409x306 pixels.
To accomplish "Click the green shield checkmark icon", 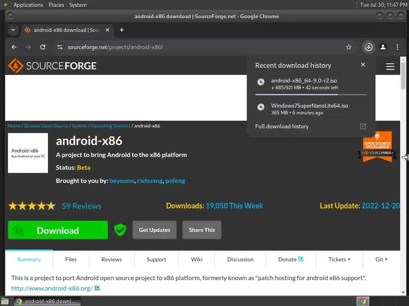I will click(x=120, y=230).
